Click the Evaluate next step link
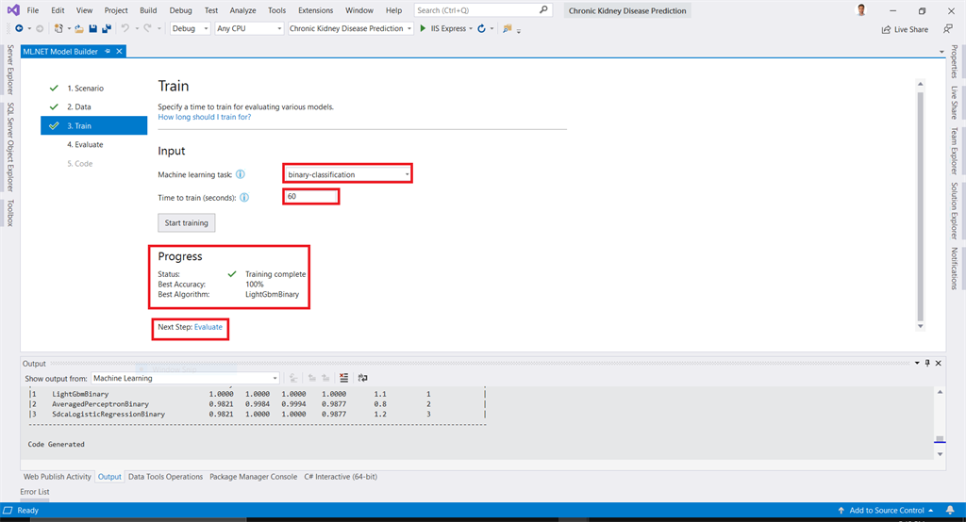The image size is (966, 522). pos(208,327)
